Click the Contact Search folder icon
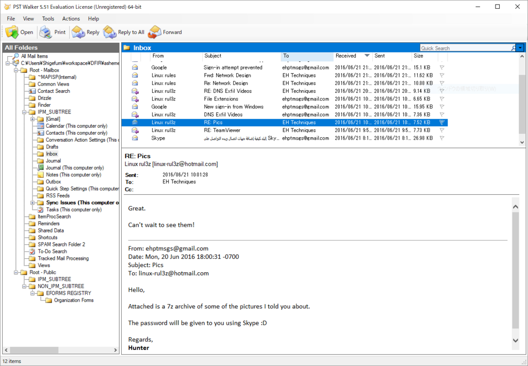Screen dimensions: 528x366 click(x=32, y=91)
